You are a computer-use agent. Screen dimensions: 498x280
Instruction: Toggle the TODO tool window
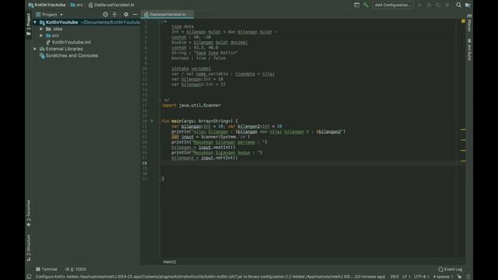point(76,269)
